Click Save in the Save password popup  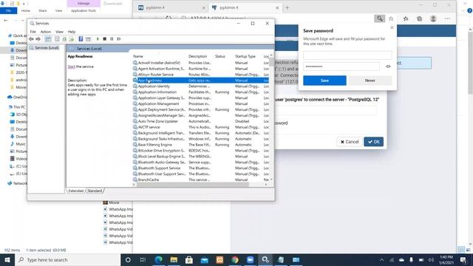click(324, 81)
